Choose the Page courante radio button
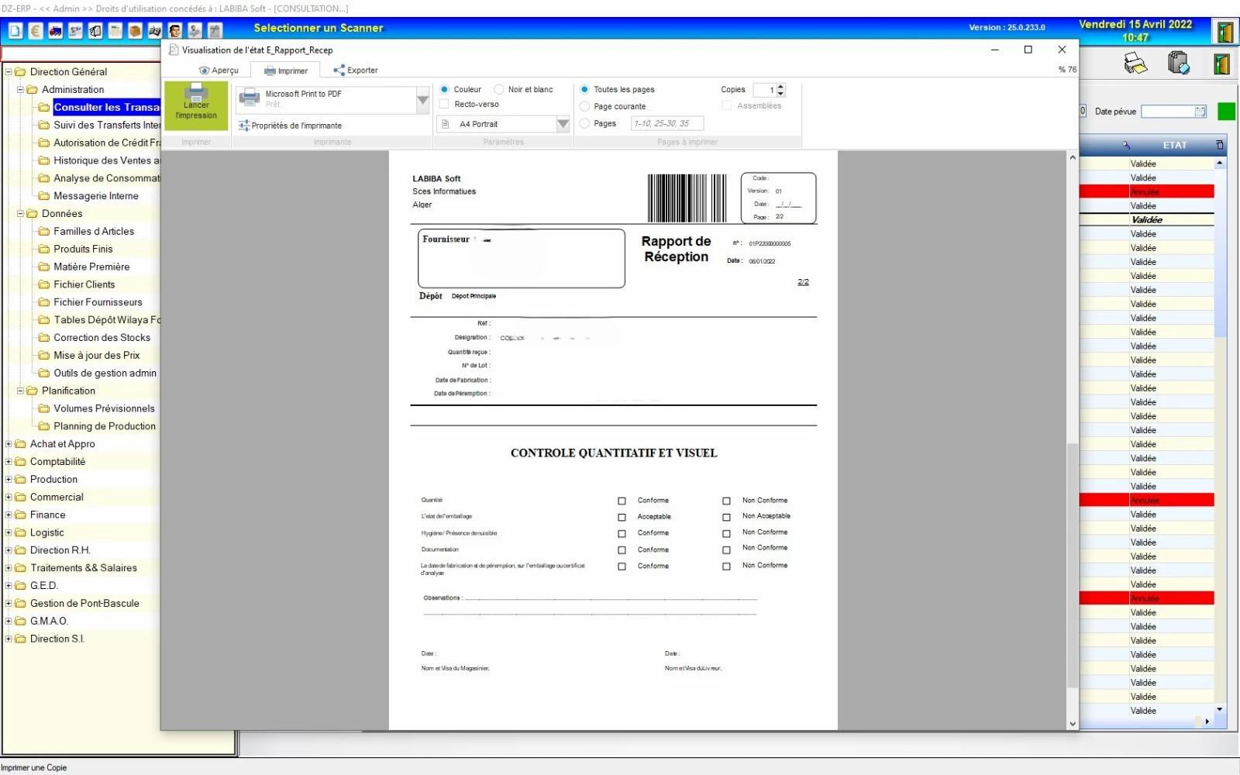This screenshot has height=775, width=1240. 584,107
